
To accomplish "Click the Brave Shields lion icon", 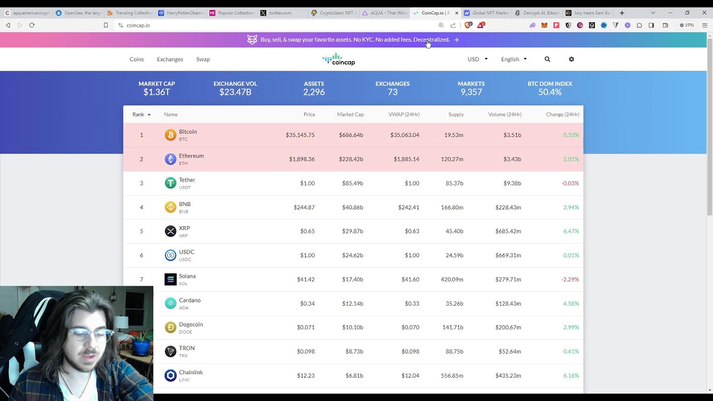I will click(468, 25).
